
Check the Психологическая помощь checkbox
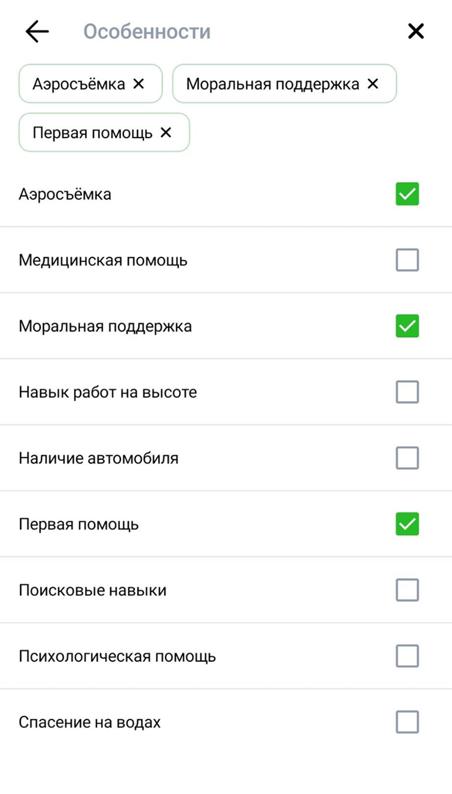[x=407, y=656]
